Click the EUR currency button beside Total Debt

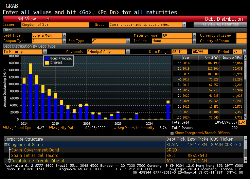(x=242, y=122)
